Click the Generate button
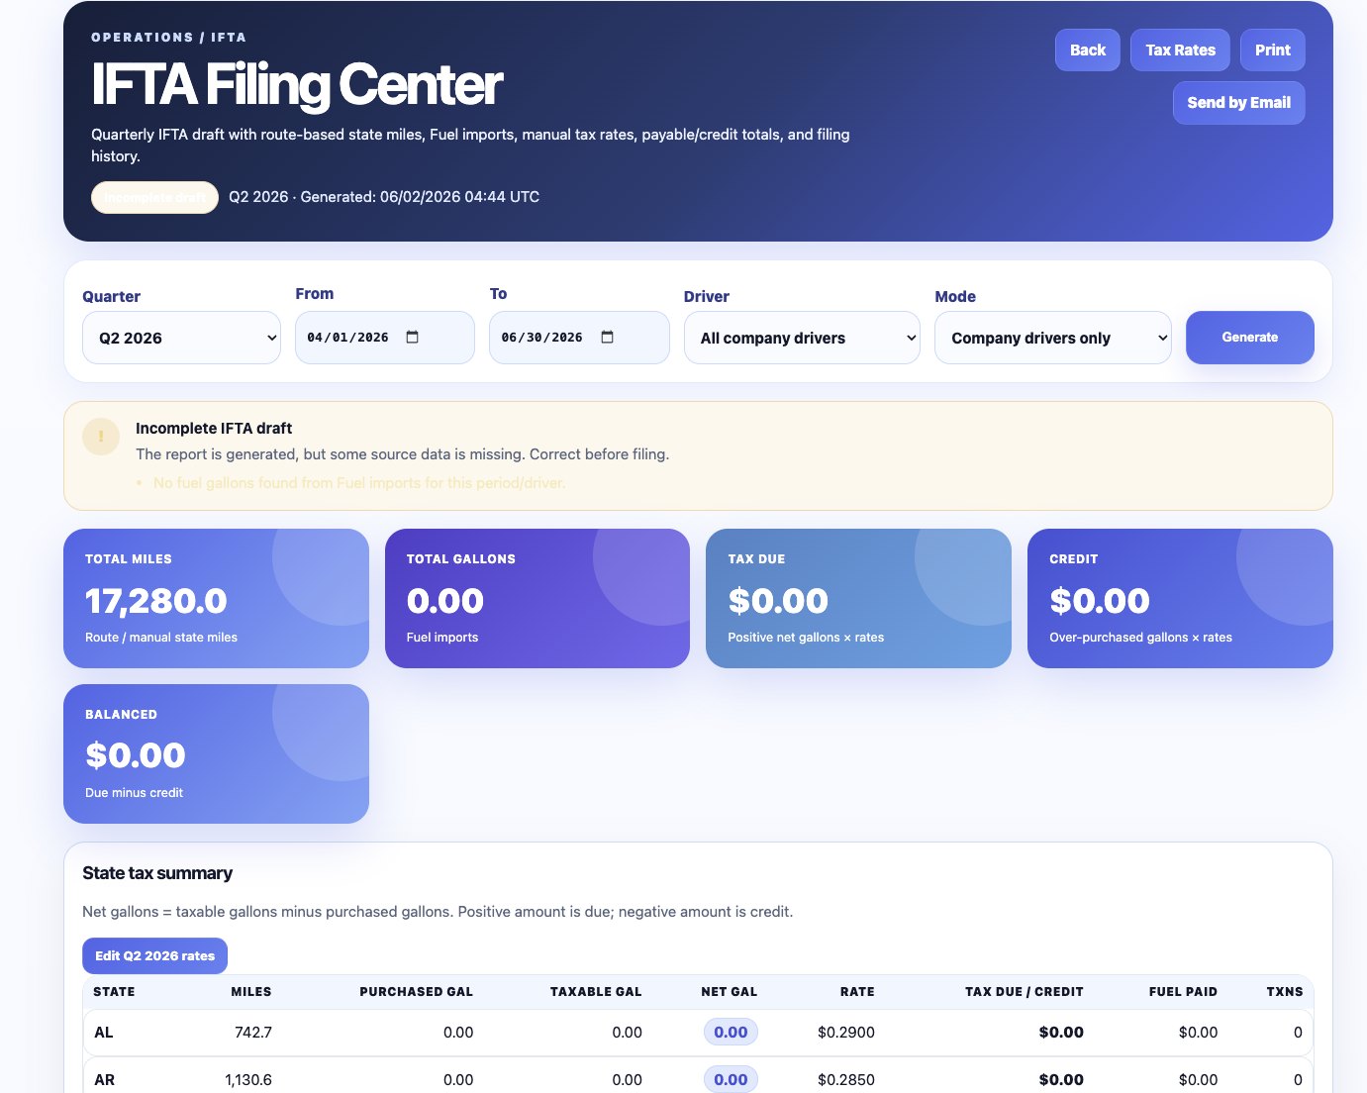The height and width of the screenshot is (1093, 1367). (1249, 338)
